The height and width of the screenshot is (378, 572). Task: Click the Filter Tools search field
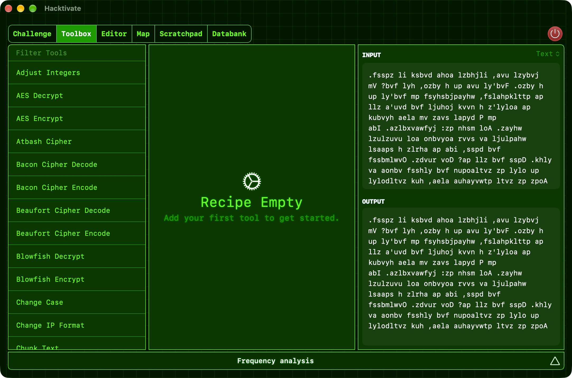point(77,53)
